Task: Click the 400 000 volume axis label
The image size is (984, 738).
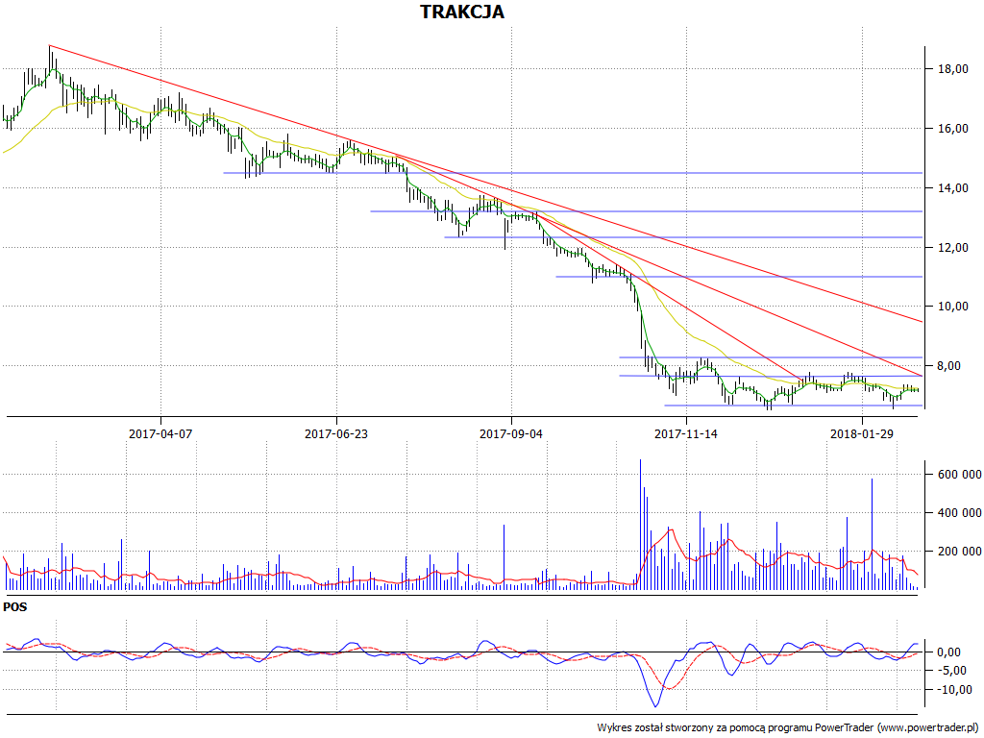Action: (x=960, y=513)
